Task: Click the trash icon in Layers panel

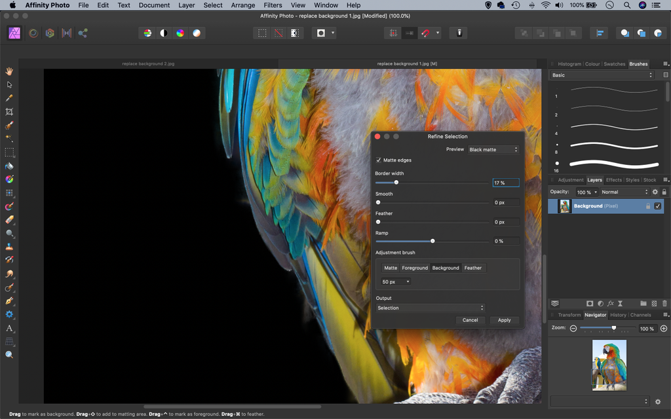Action: pos(664,303)
